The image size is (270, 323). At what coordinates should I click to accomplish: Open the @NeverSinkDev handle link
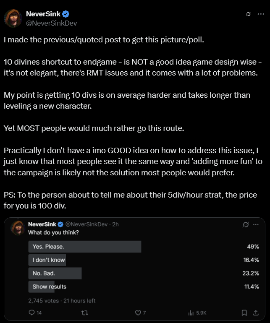(x=51, y=23)
